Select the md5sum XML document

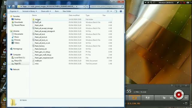click(38, 61)
